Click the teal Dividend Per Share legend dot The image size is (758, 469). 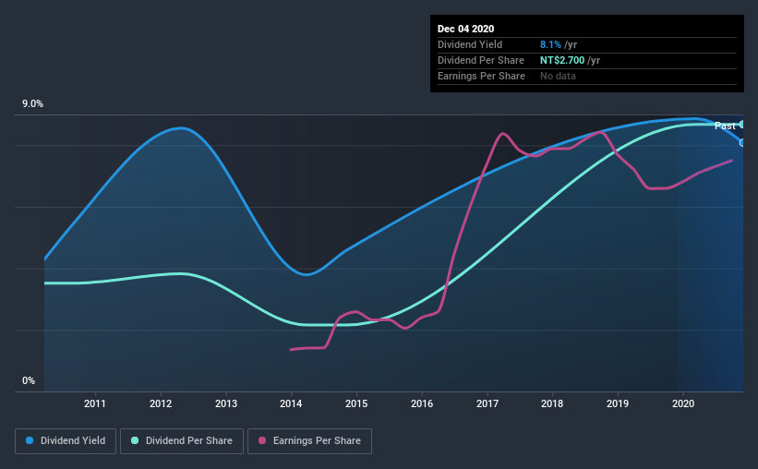(135, 440)
